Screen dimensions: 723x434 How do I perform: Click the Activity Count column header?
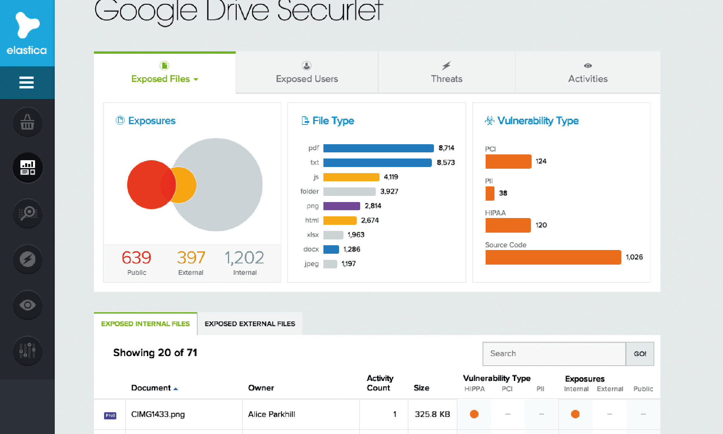380,383
